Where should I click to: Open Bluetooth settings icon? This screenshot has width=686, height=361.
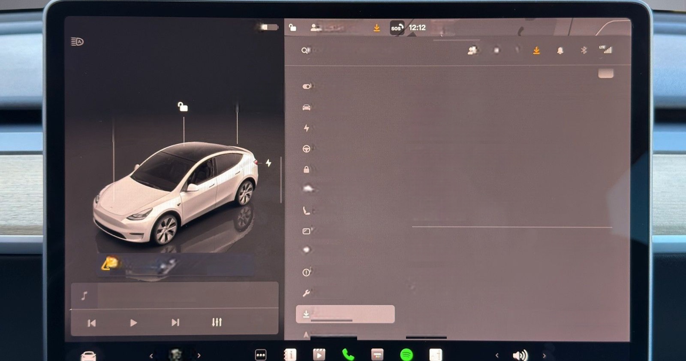pos(584,50)
